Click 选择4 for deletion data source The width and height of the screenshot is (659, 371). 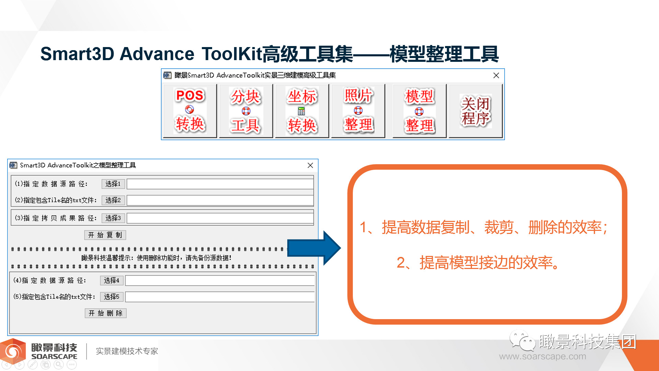[112, 280]
